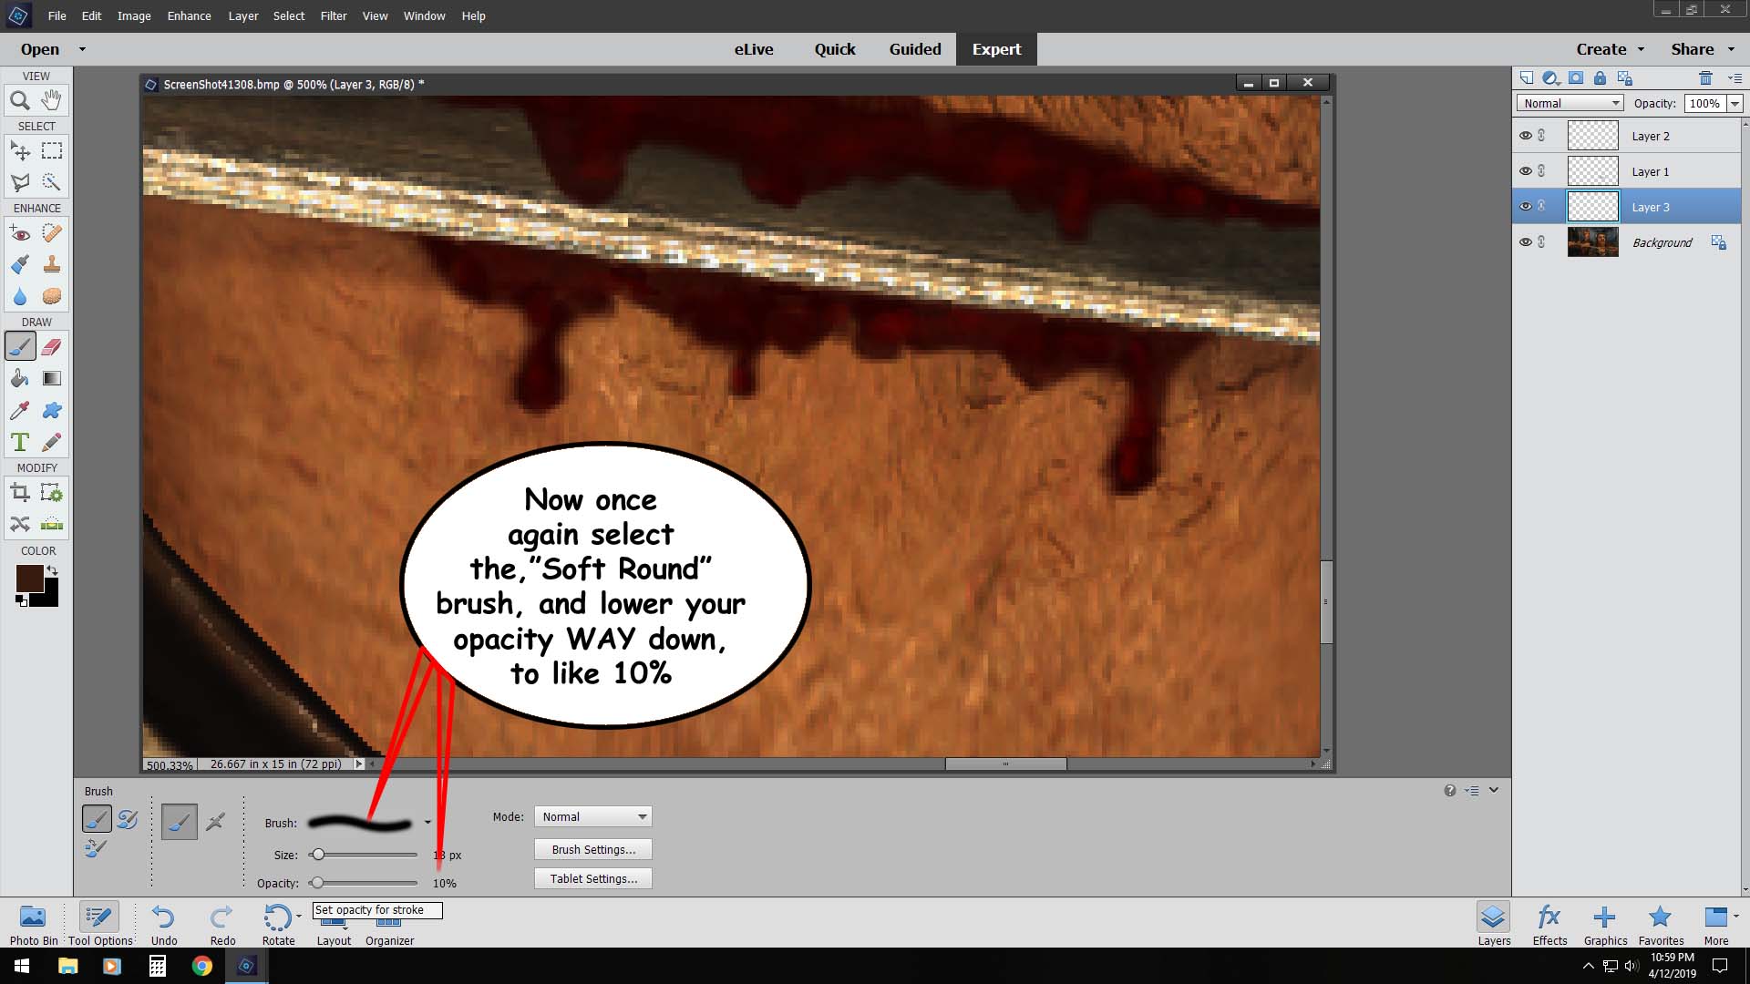Click Undo button
The image size is (1750, 984).
(x=164, y=924)
